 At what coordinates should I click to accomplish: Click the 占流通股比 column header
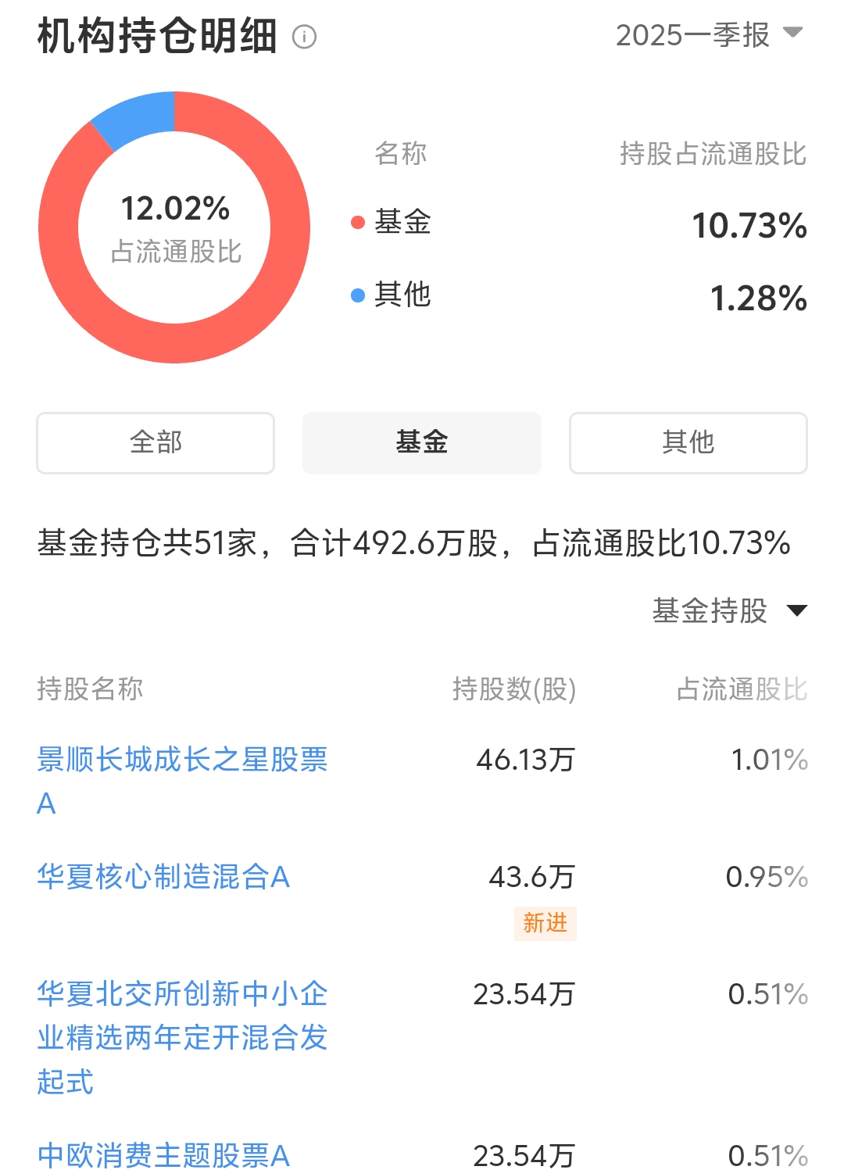742,689
